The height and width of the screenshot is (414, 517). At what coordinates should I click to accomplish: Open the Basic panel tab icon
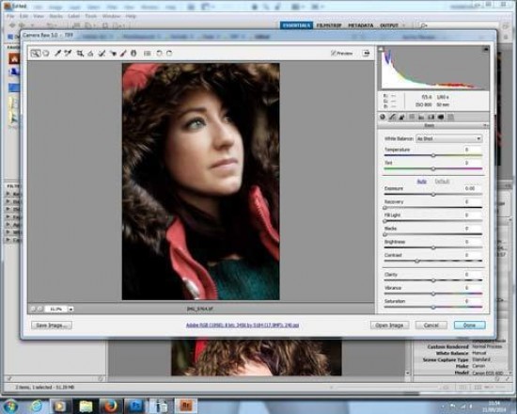point(383,117)
